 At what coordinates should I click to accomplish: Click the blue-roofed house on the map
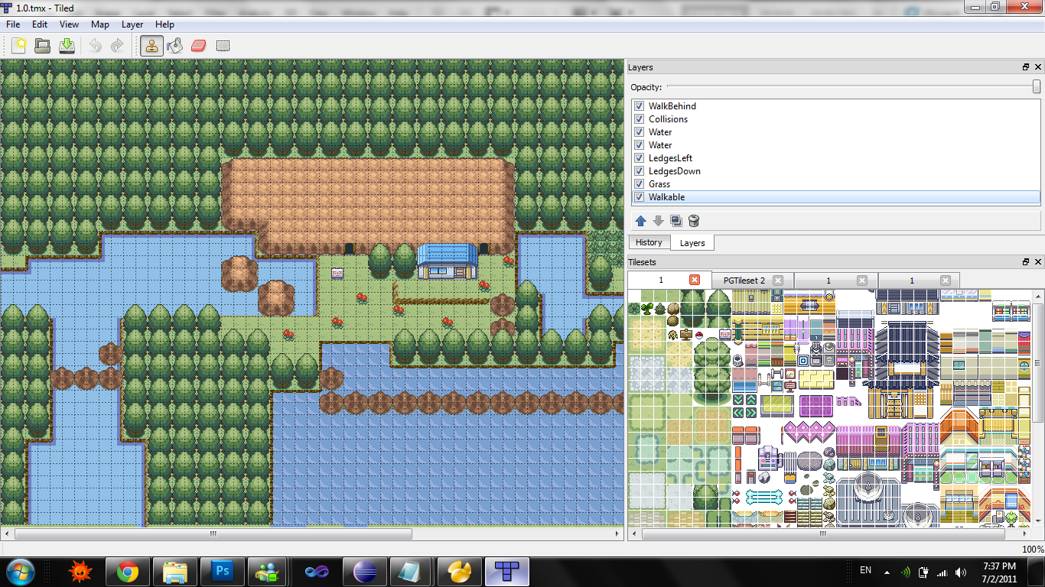[448, 262]
